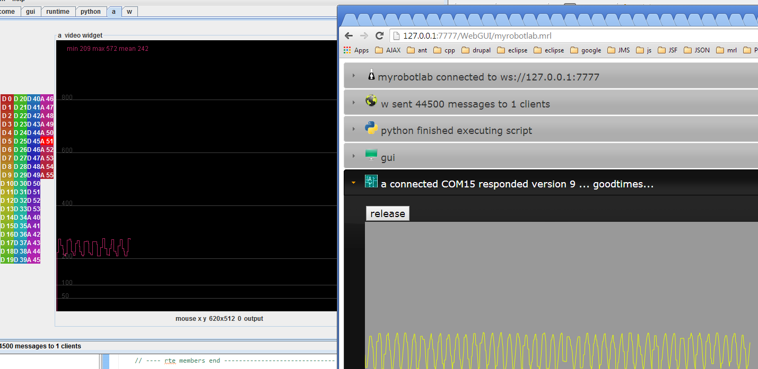Toggle pin D 0 trace
Viewport: 758px width, 369px height.
tap(7, 98)
